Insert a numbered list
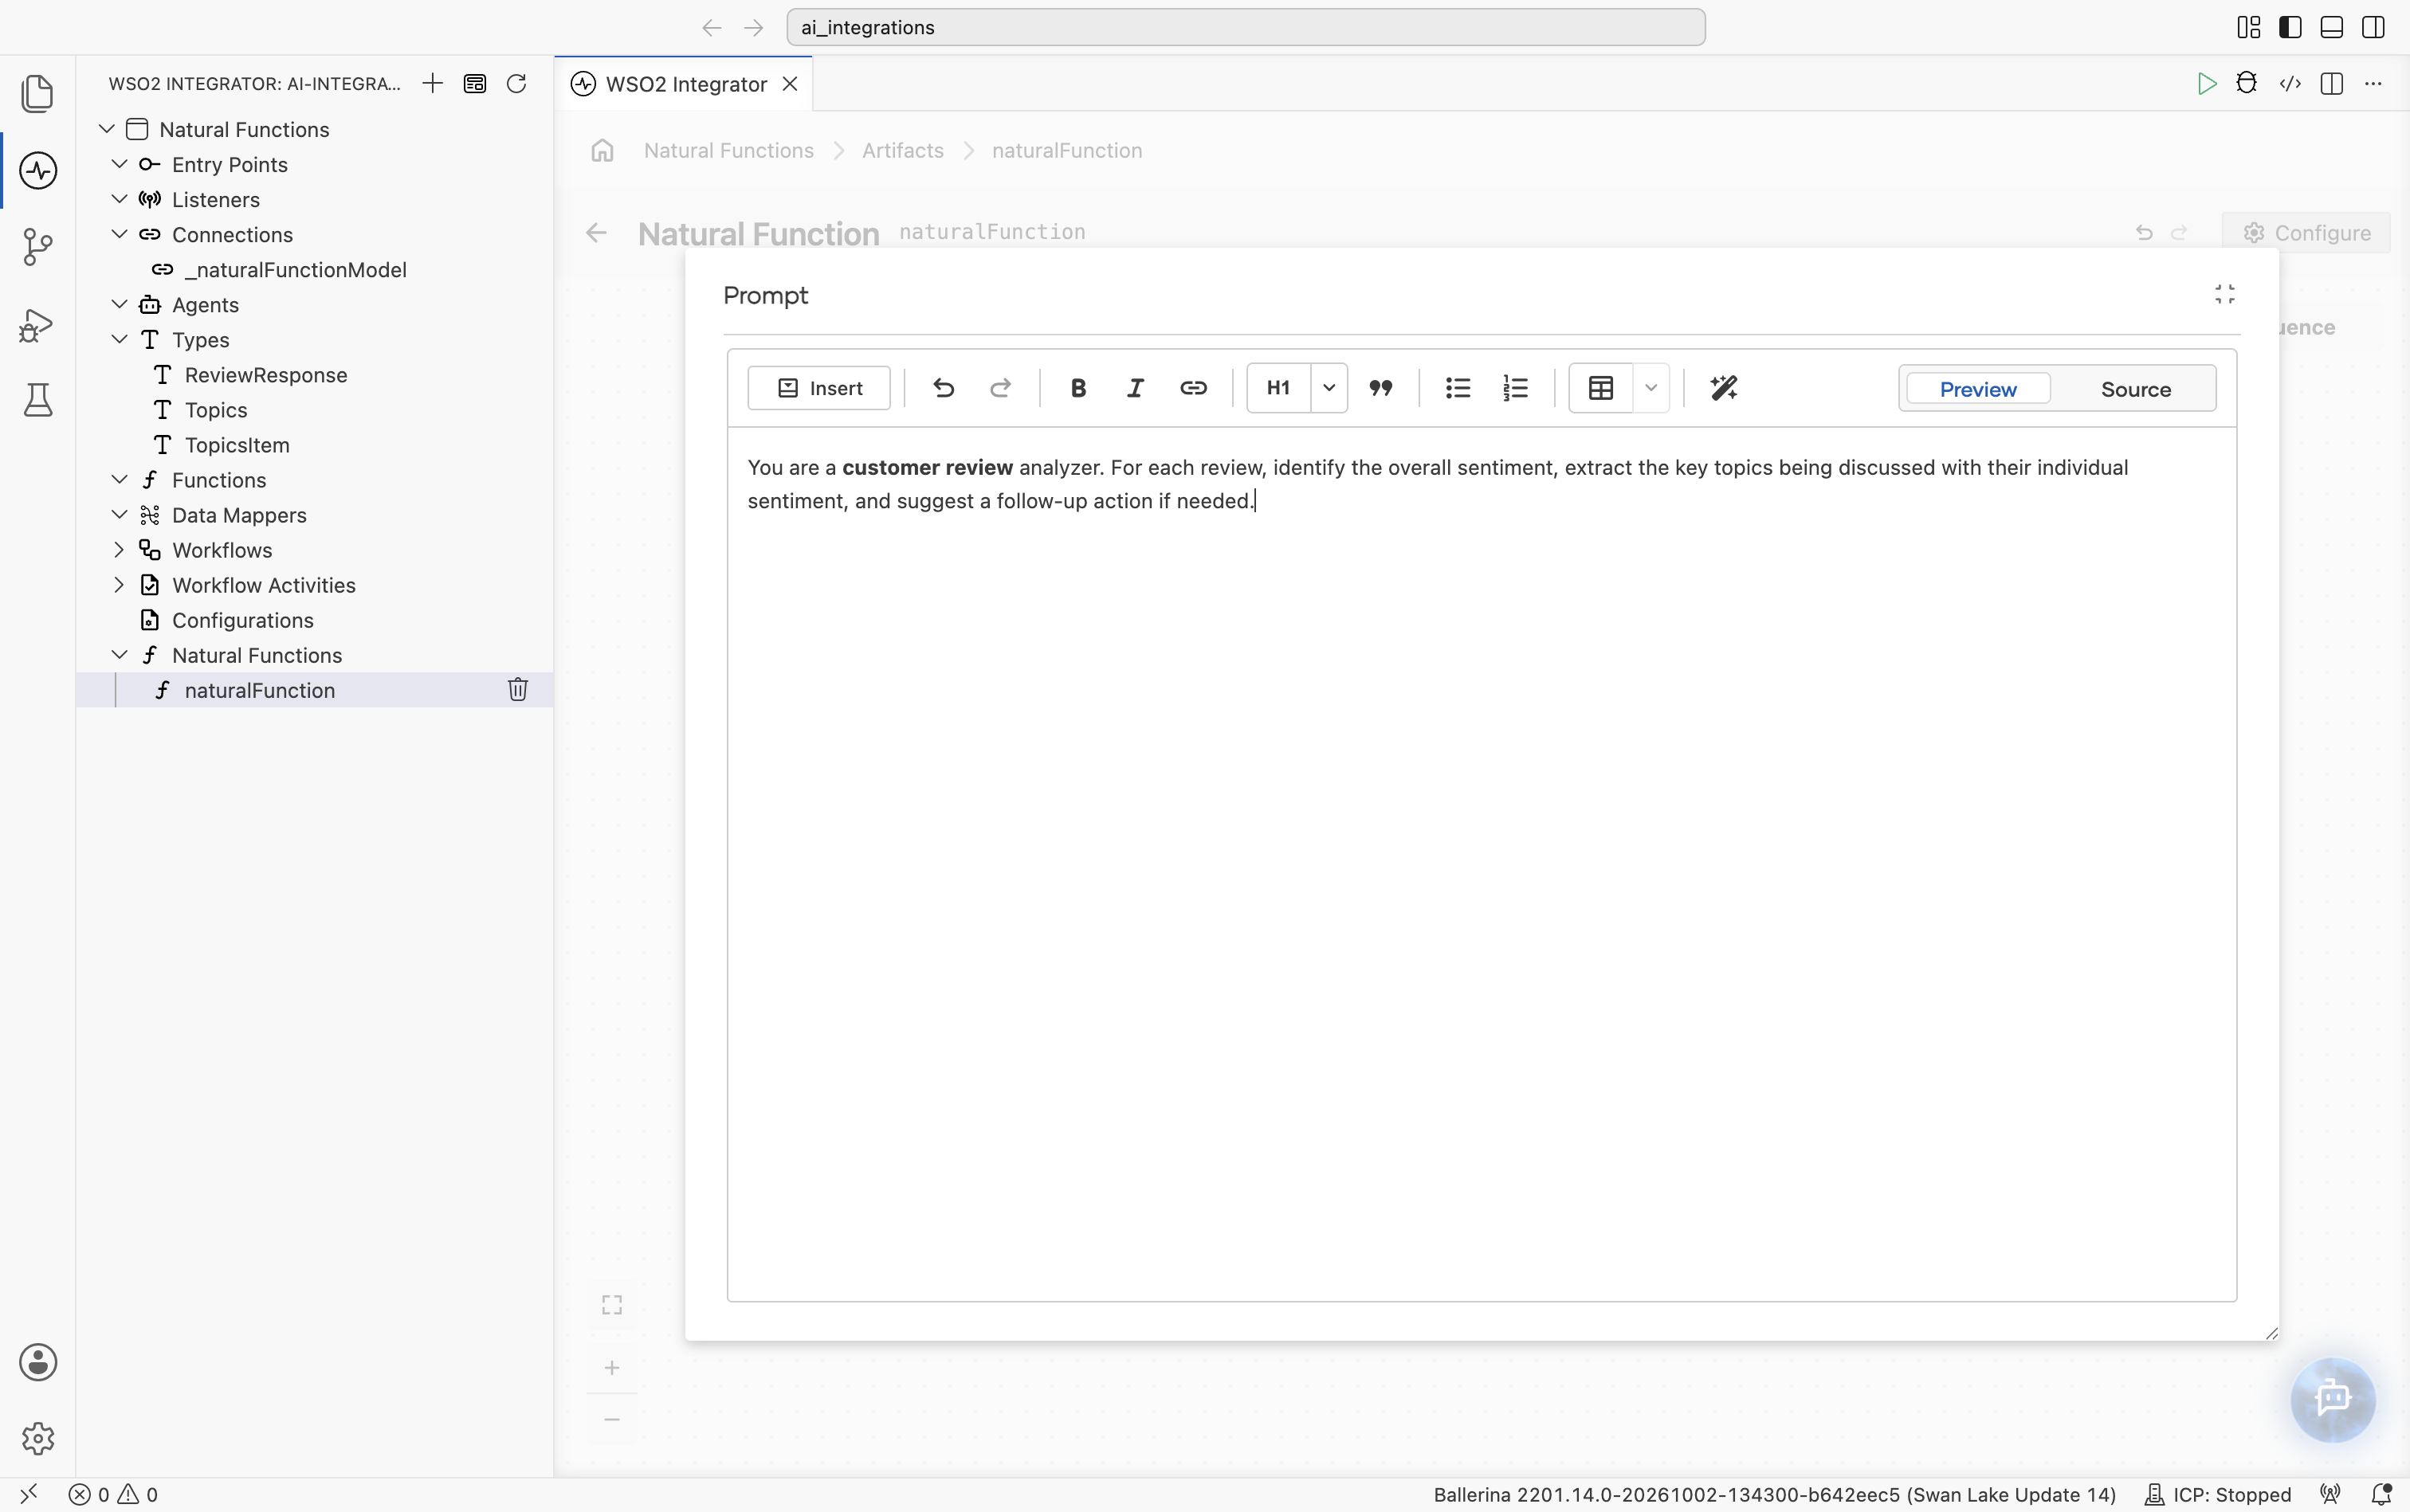 (1516, 388)
